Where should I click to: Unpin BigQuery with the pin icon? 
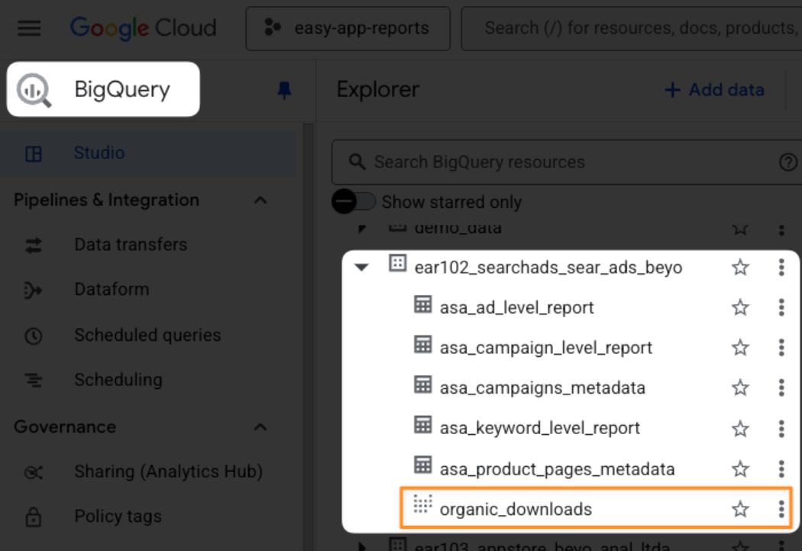(x=284, y=90)
